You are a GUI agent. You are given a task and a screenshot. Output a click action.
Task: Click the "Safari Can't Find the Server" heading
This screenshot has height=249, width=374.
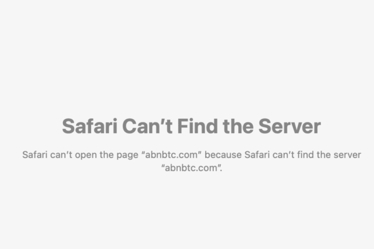pyautogui.click(x=191, y=126)
